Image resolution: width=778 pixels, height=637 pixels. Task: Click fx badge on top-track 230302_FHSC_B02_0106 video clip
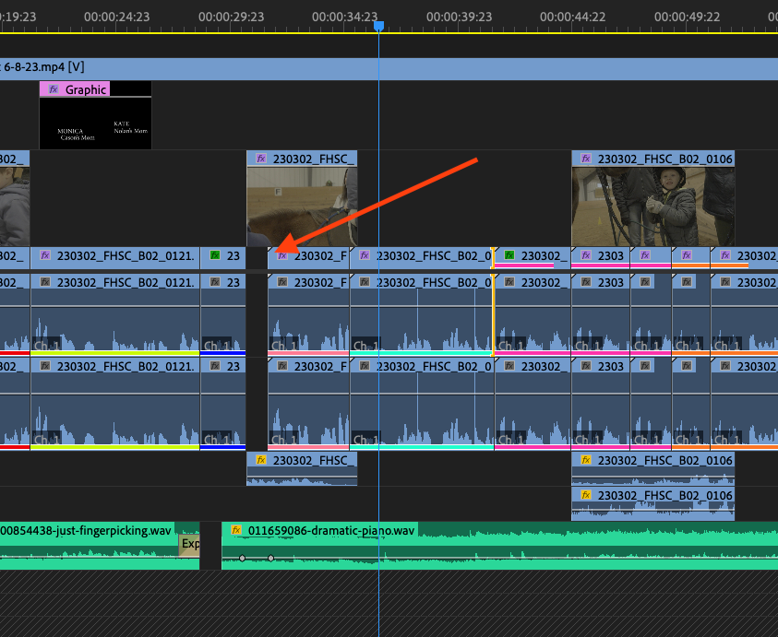[x=586, y=159]
